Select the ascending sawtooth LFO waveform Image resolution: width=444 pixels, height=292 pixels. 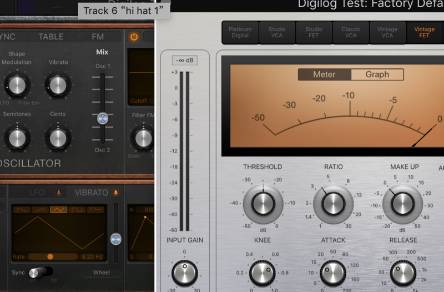pos(40,209)
